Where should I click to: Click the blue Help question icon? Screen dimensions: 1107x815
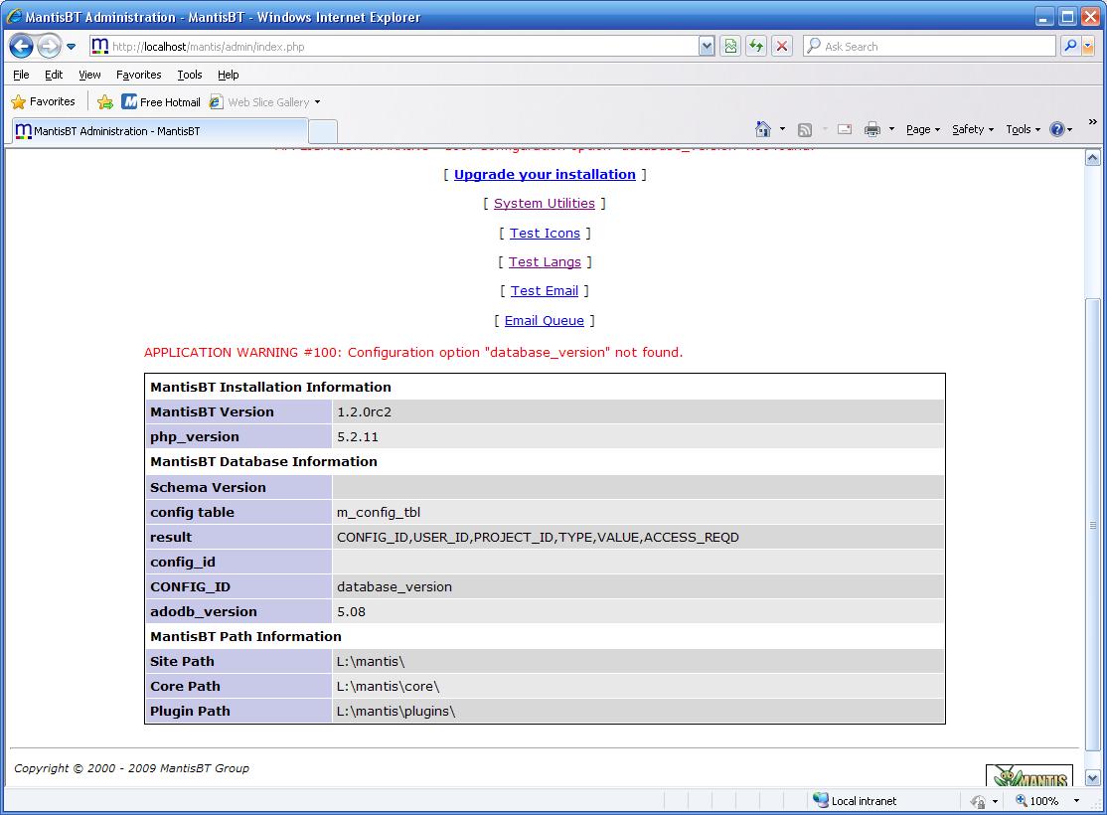pos(1057,129)
